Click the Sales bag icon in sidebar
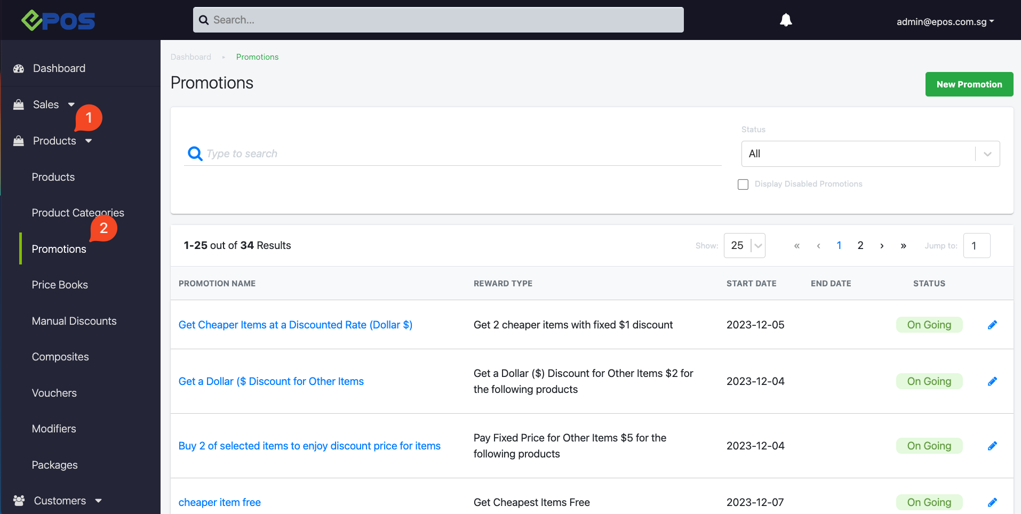The height and width of the screenshot is (514, 1021). pyautogui.click(x=19, y=105)
